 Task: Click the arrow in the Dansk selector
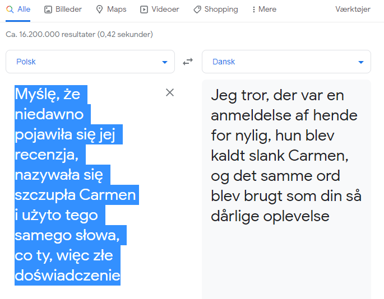361,62
